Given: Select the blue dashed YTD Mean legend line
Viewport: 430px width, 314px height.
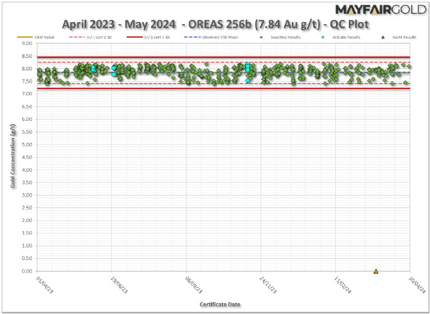Looking at the screenshot, I should point(192,37).
